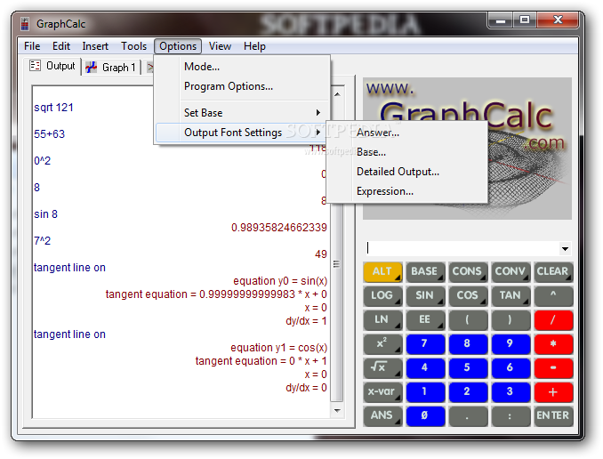Choose Expression... font setting

(x=407, y=191)
